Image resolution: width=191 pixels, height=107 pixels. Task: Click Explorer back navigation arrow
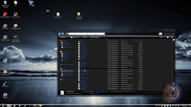[x=60, y=34]
